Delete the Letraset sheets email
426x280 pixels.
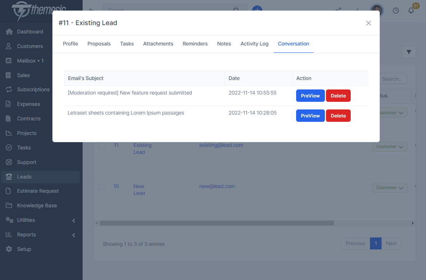click(338, 116)
